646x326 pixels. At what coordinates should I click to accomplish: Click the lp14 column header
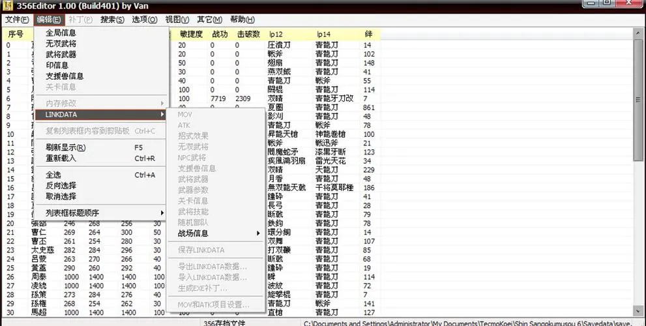(x=324, y=34)
